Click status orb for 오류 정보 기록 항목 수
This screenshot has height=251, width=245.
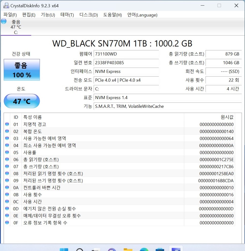7,223
